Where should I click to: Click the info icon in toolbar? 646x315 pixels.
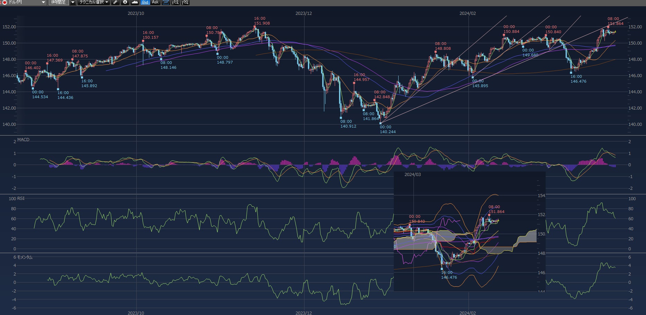pyautogui.click(x=125, y=2)
